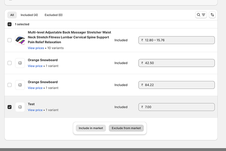Open View prices for Test product

pyautogui.click(x=35, y=110)
